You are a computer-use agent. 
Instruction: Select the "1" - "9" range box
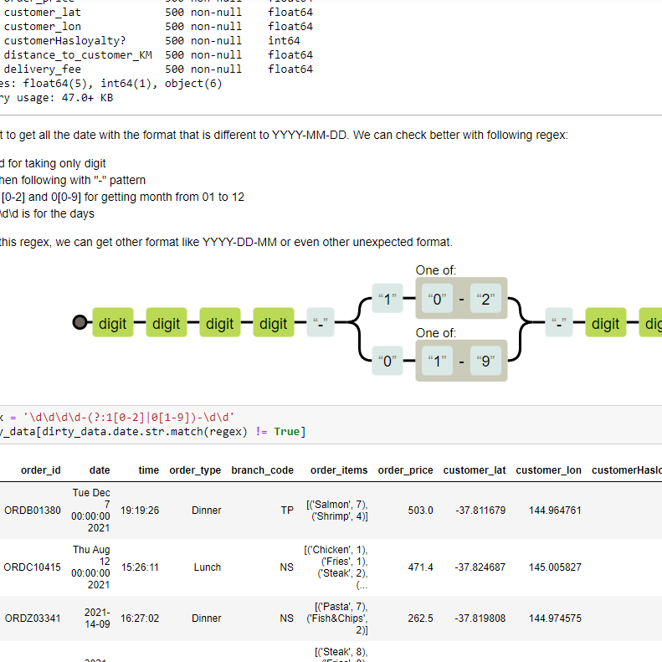[x=461, y=362]
